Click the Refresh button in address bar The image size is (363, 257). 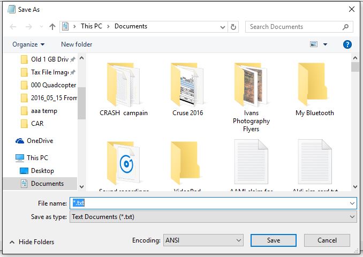pyautogui.click(x=233, y=26)
